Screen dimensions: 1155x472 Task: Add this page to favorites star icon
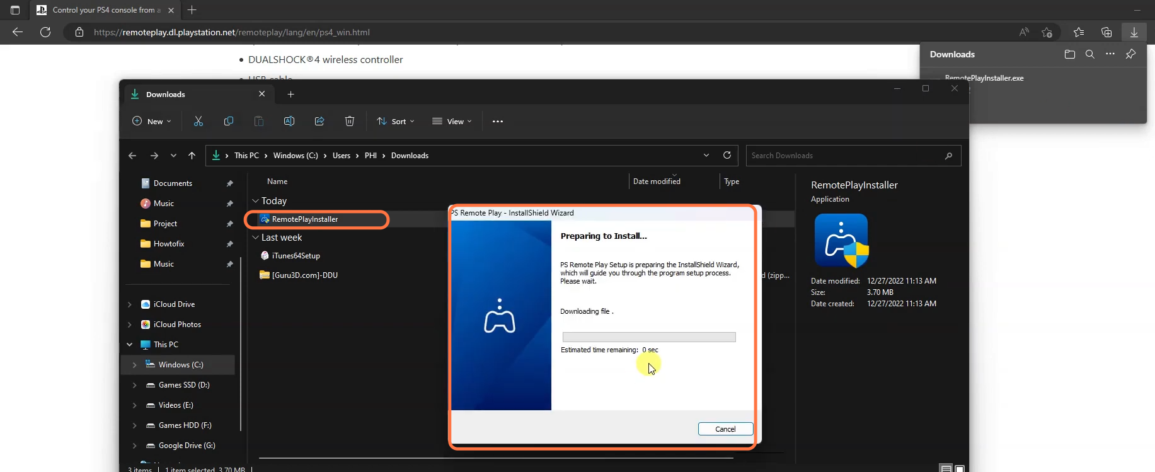pyautogui.click(x=1047, y=32)
